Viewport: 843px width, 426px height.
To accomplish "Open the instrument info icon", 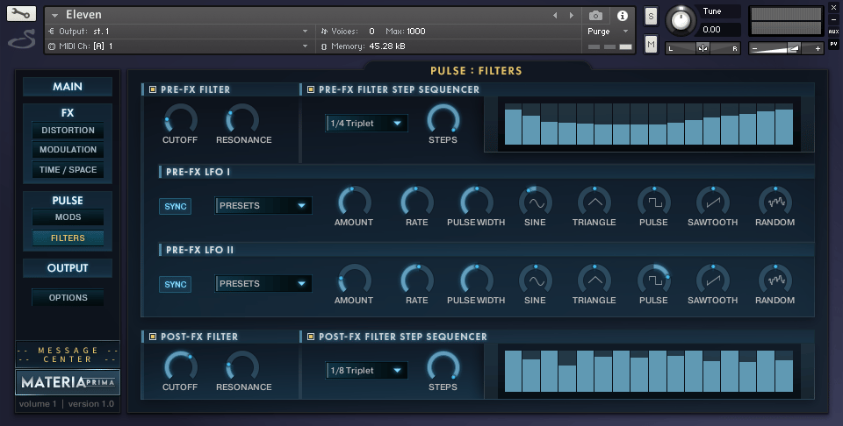I will [622, 16].
